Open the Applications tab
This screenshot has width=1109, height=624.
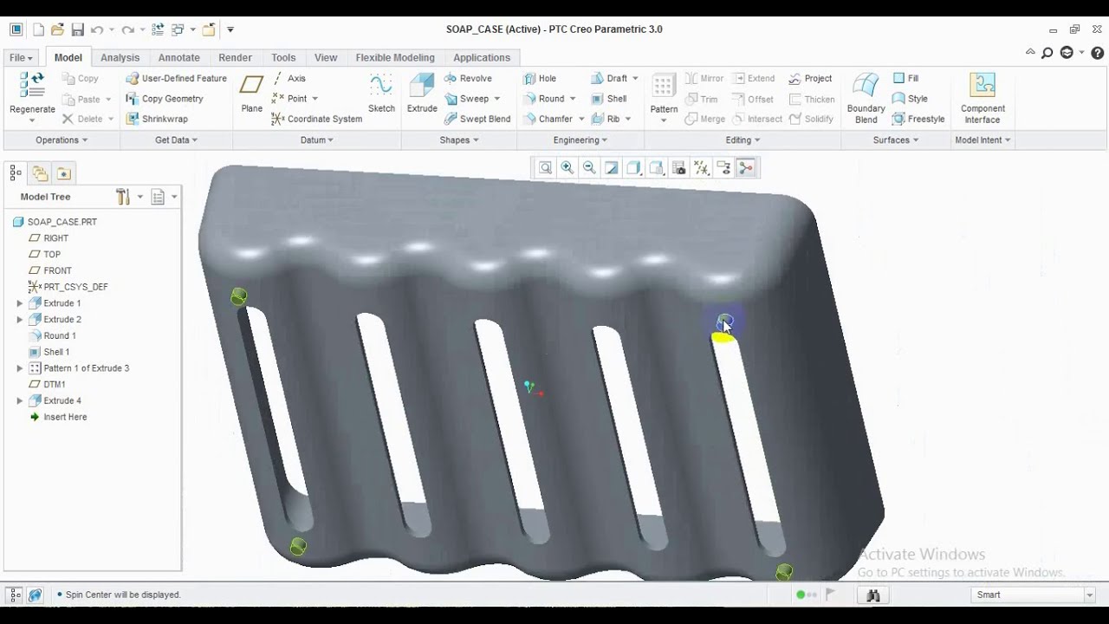coord(482,57)
